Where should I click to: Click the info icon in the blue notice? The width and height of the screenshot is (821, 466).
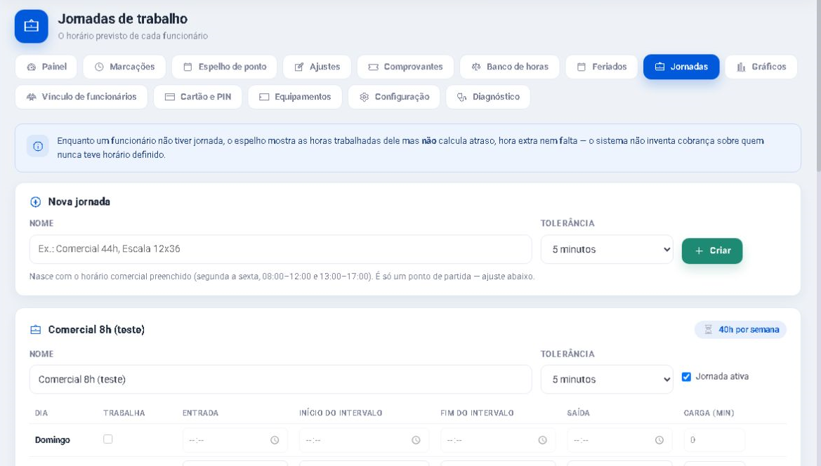pos(38,147)
